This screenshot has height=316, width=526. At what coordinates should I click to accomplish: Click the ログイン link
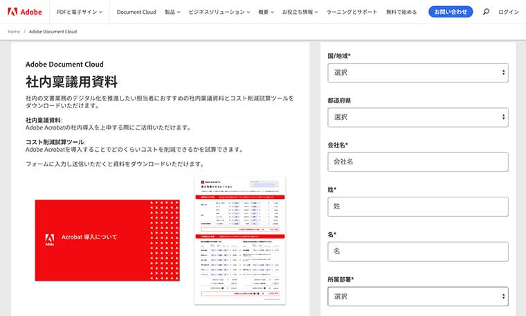coord(508,12)
